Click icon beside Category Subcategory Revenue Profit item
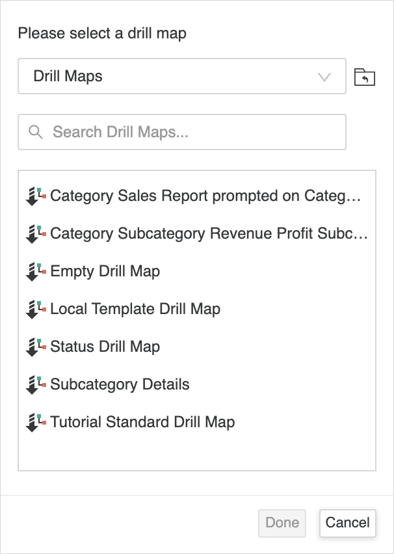 [x=36, y=234]
